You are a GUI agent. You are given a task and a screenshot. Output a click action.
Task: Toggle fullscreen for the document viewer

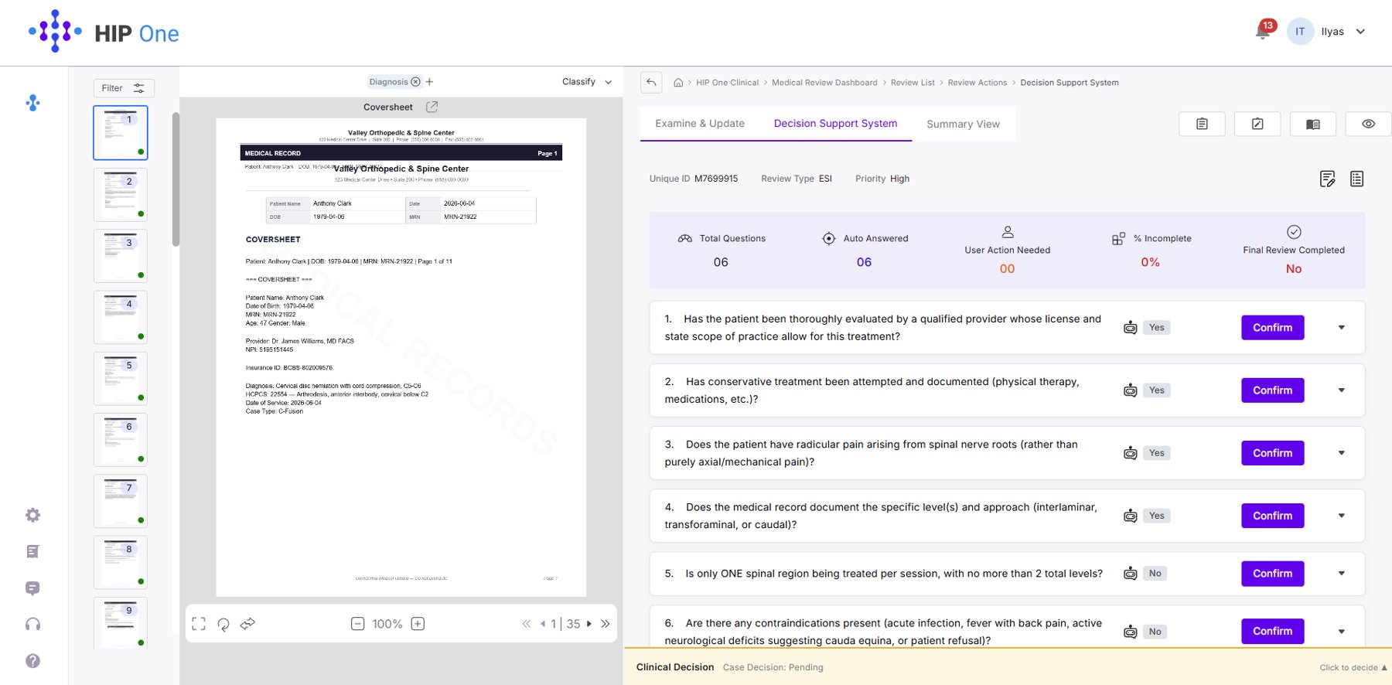[199, 624]
